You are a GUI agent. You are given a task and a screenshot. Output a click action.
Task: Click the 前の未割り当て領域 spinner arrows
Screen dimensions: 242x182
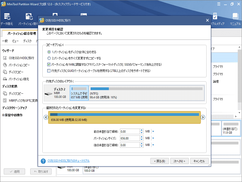pos(142,132)
